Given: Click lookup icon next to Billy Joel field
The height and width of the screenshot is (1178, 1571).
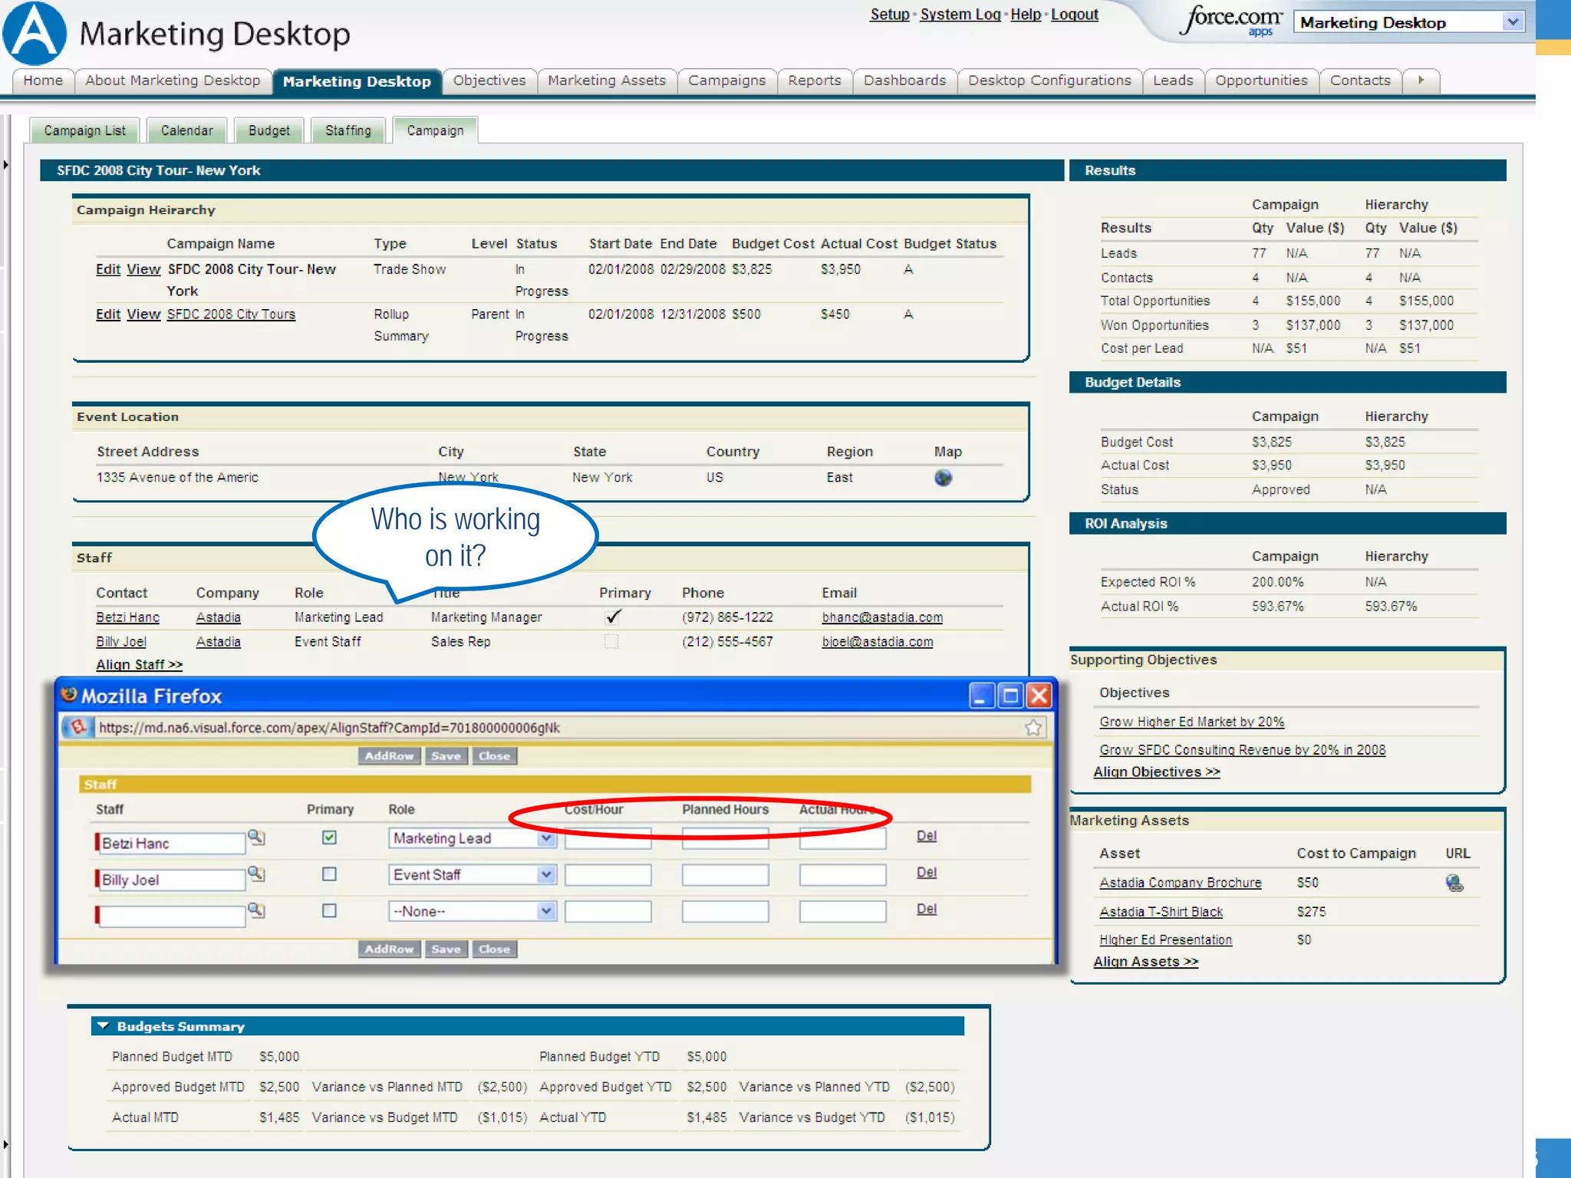Looking at the screenshot, I should coord(256,874).
